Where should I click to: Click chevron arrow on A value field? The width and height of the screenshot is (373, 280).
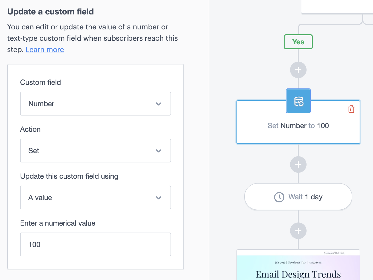point(159,198)
